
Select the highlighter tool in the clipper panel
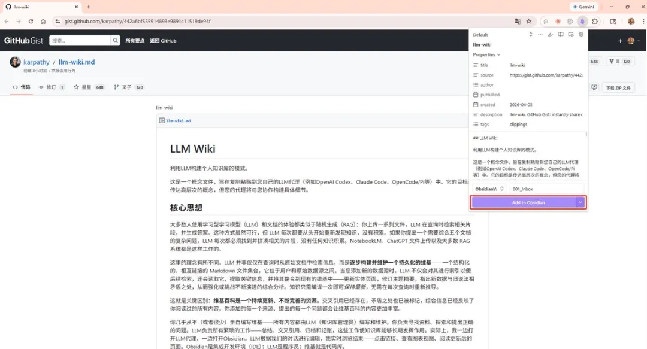tap(551, 35)
